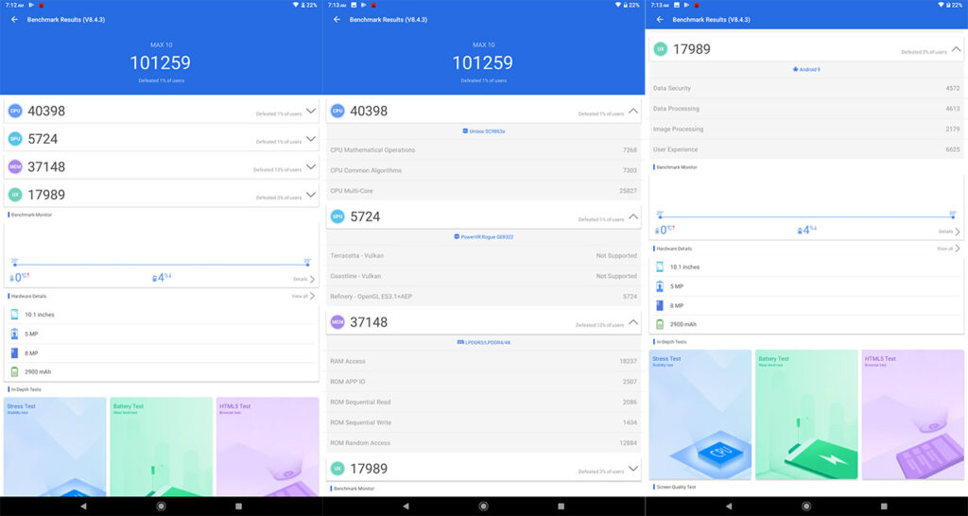968x516 pixels.
Task: Tap the Android home button in the middle screen
Action: coord(483,507)
